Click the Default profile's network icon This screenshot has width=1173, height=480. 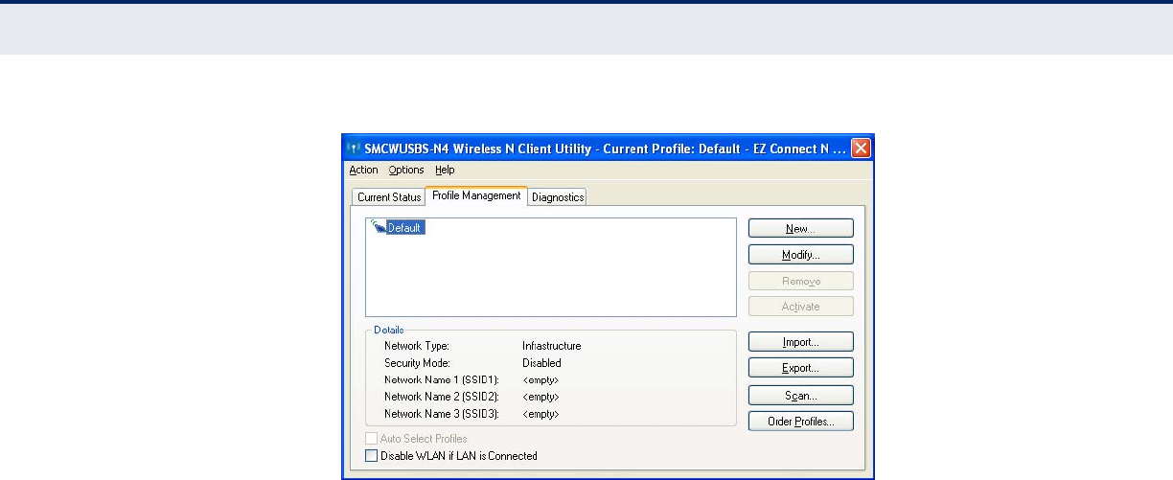[x=378, y=227]
